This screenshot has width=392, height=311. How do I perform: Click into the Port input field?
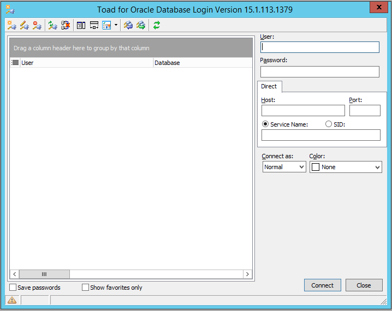[365, 110]
